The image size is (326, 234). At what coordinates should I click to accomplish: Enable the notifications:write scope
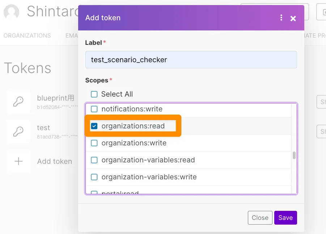coord(94,109)
